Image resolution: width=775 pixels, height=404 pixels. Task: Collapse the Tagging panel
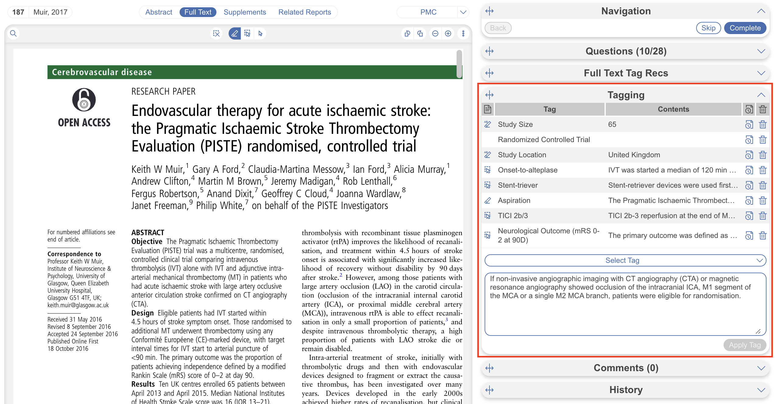click(x=761, y=95)
